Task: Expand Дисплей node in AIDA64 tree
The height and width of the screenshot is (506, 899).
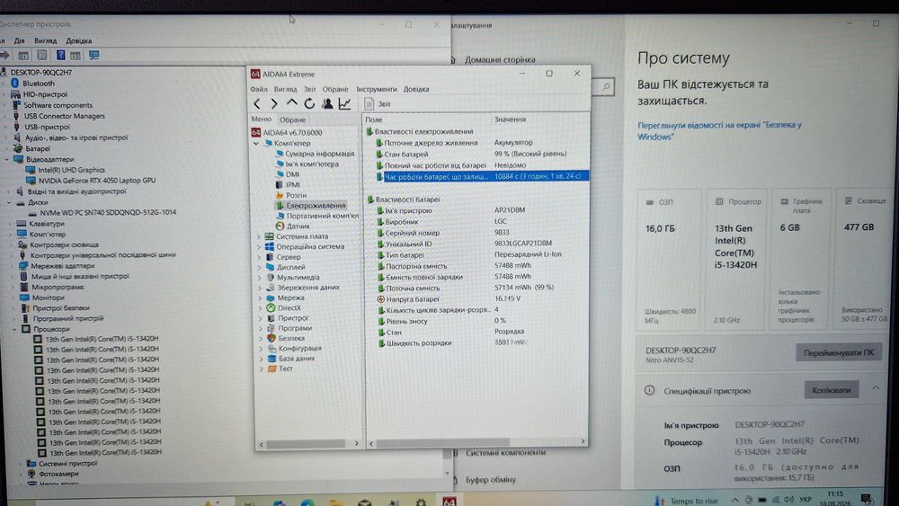Action: (260, 267)
